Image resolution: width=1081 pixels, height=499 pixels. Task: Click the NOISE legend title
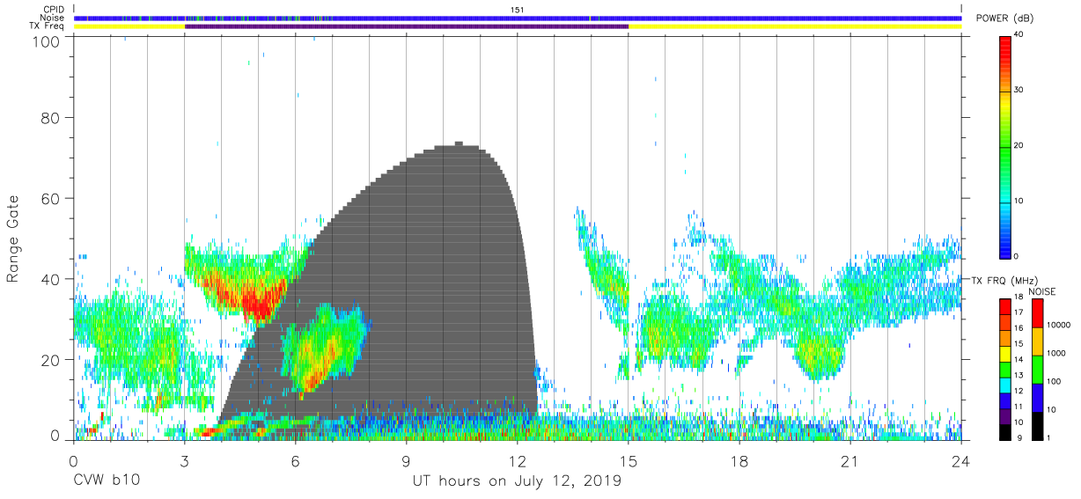click(x=1042, y=291)
